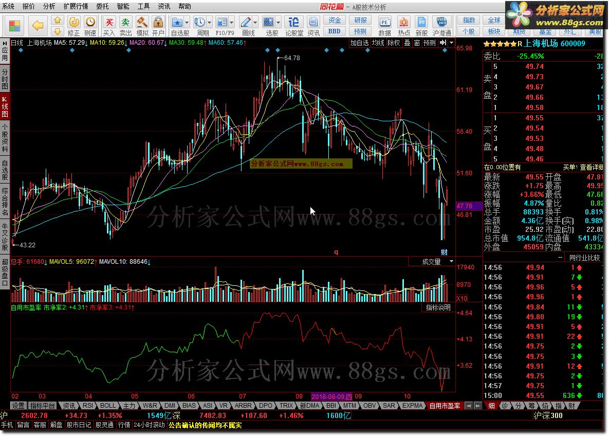Click the 研报 button
The height and width of the screenshot is (436, 609).
coord(360,20)
